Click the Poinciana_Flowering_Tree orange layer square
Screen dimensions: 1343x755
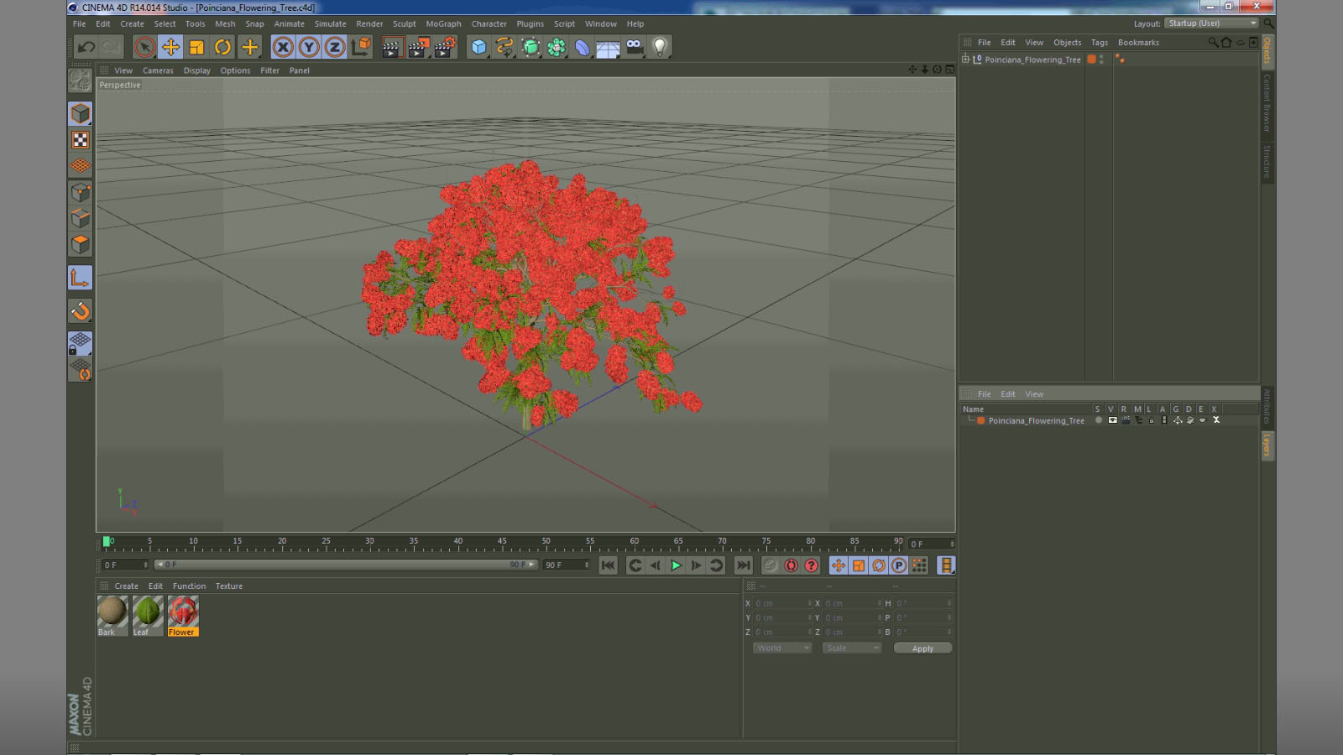click(1091, 60)
